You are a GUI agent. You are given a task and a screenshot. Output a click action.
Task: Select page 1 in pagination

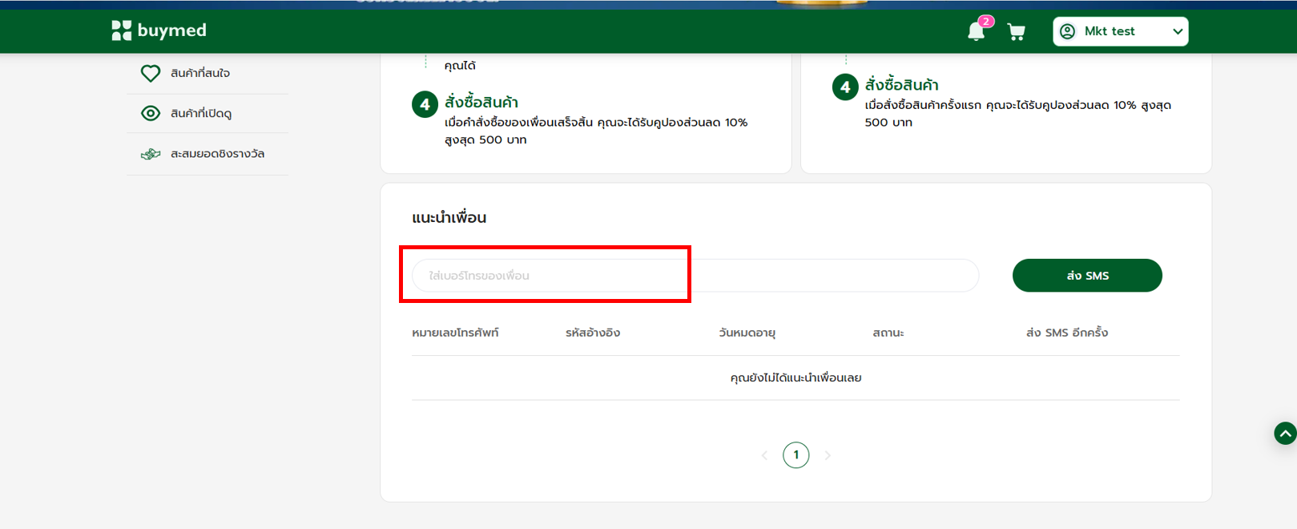(796, 455)
